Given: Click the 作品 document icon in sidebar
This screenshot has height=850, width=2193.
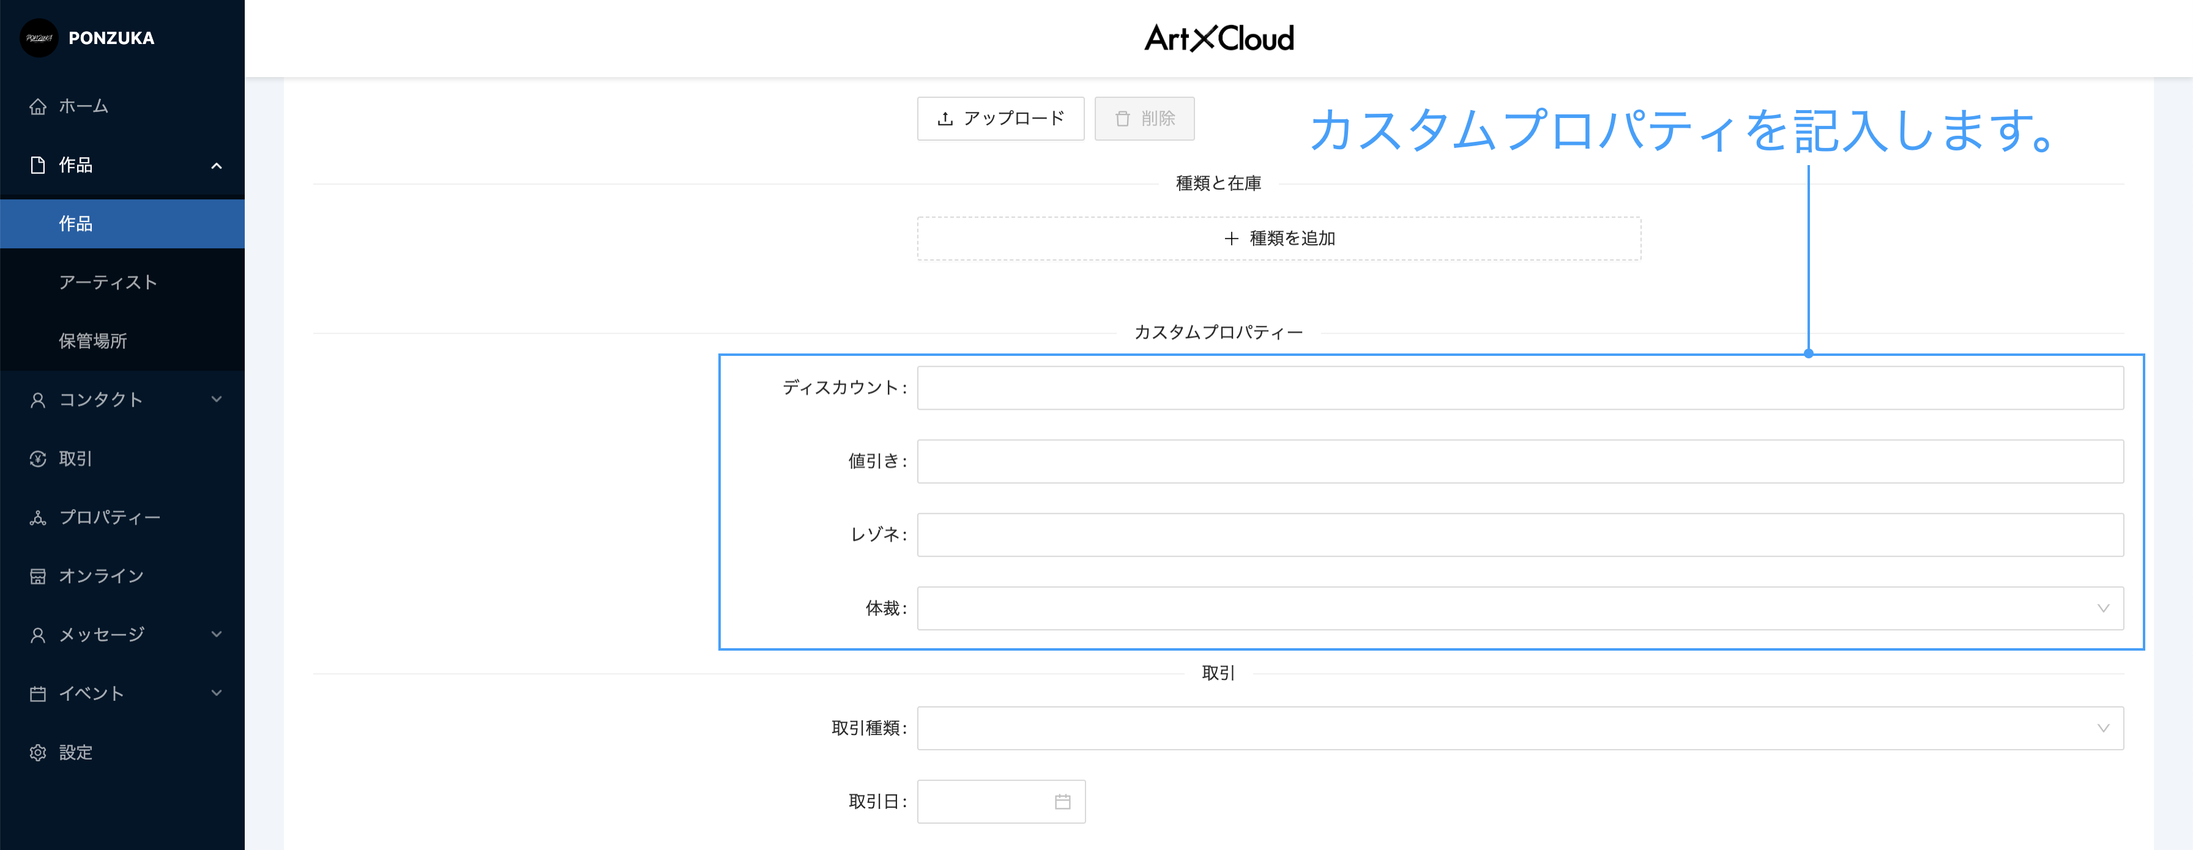Looking at the screenshot, I should pyautogui.click(x=37, y=165).
